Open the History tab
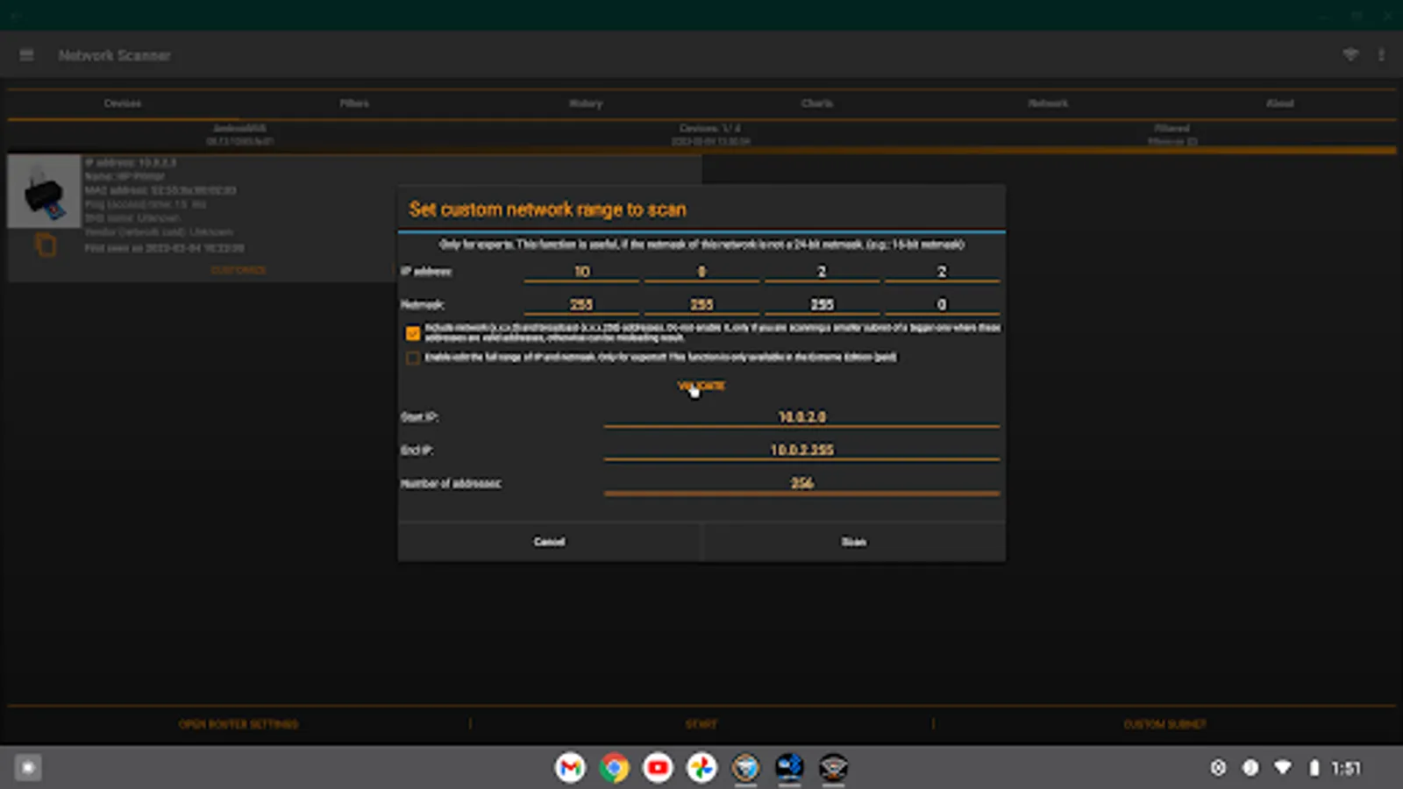Image resolution: width=1403 pixels, height=789 pixels. point(586,103)
